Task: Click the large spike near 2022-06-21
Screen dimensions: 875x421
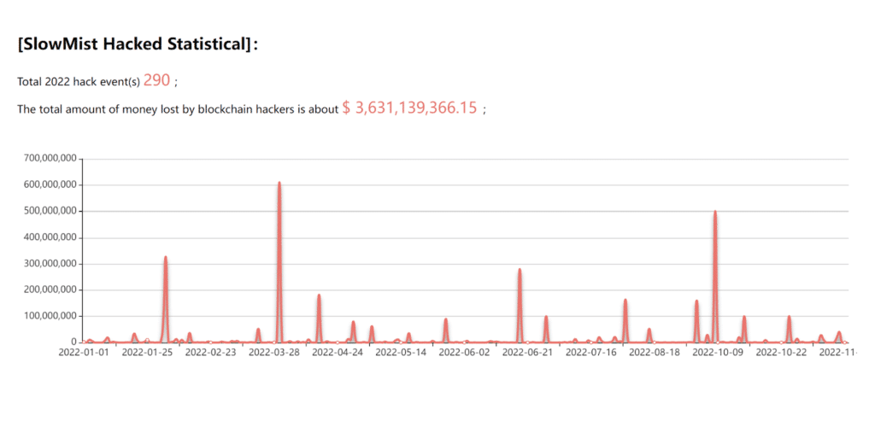Action: 520,271
